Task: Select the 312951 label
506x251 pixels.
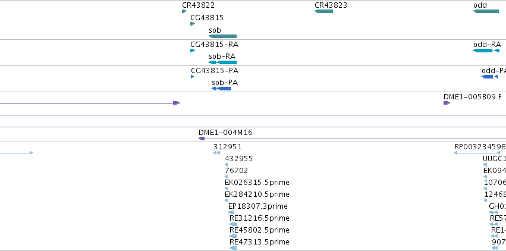Action: click(228, 147)
